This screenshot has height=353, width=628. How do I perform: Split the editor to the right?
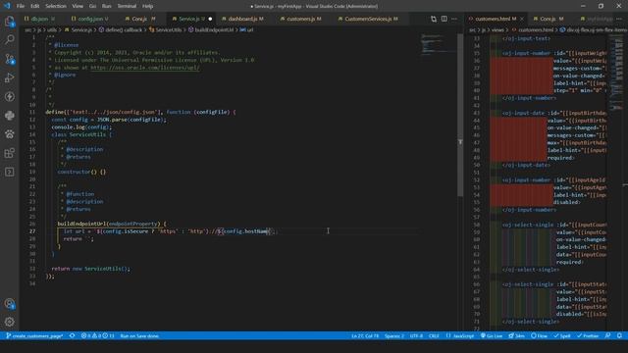(444, 19)
